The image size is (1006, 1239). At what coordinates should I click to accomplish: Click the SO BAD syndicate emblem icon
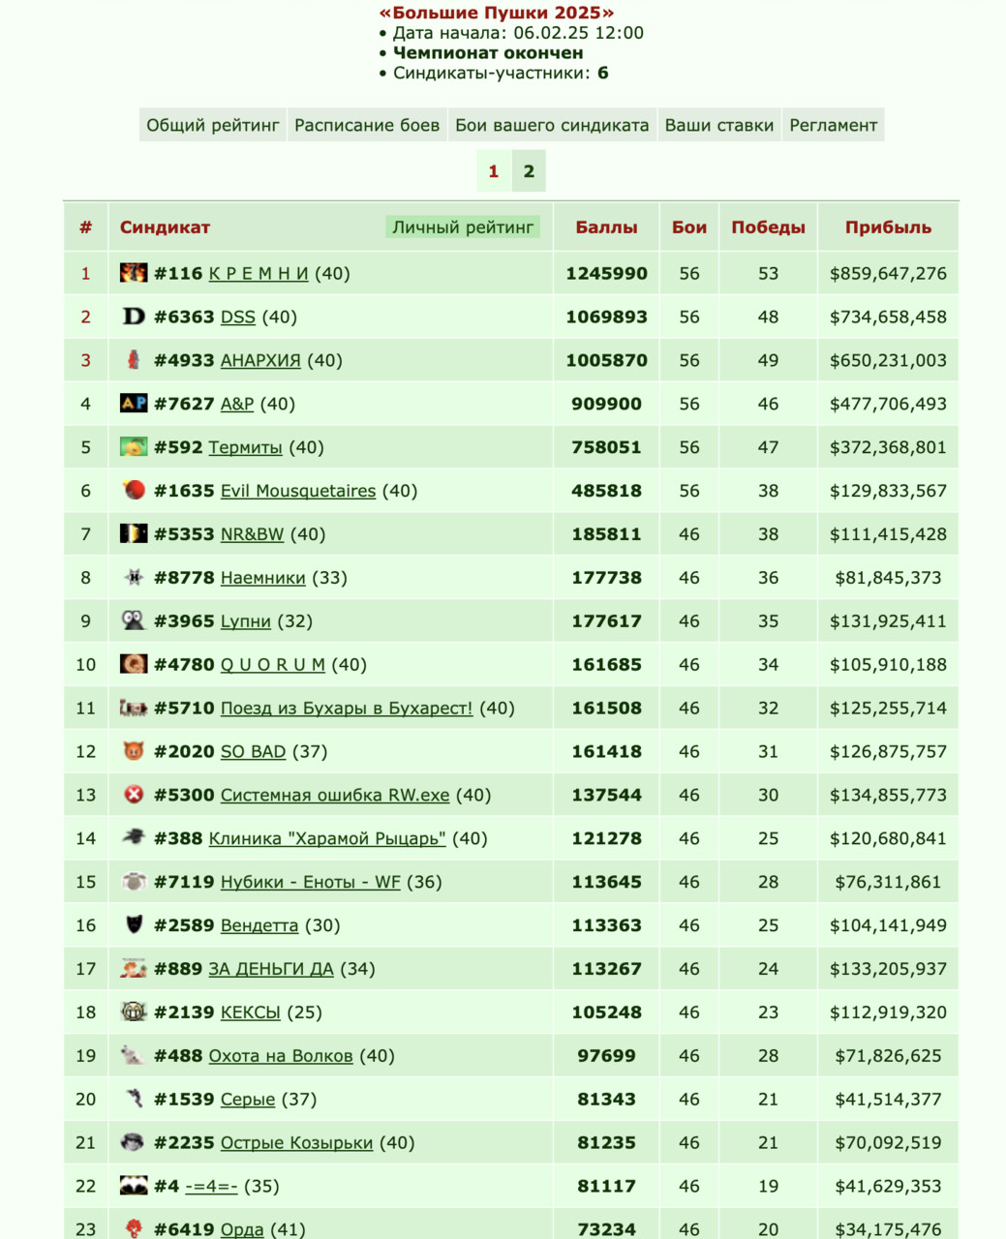pos(134,751)
